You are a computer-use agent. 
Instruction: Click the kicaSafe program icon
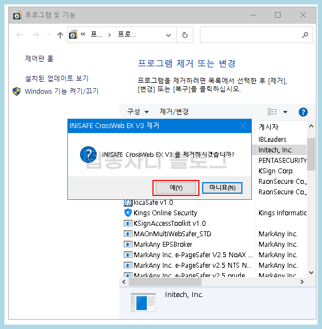tap(128, 203)
